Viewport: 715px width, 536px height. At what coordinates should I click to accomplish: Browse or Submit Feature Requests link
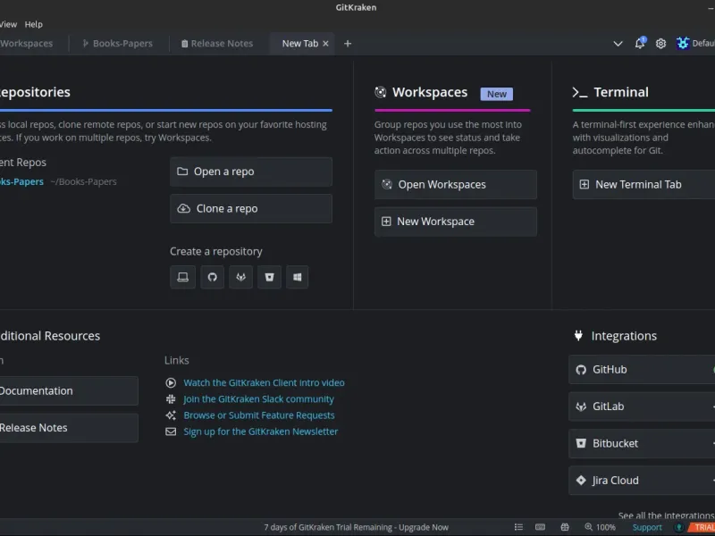click(259, 415)
